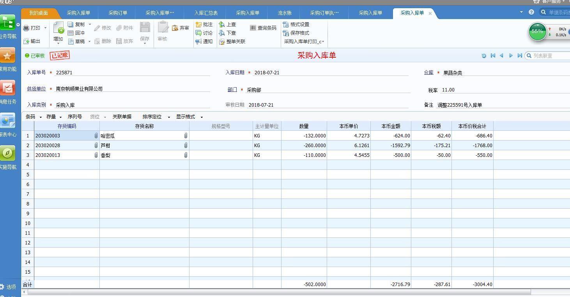Open Common Functions (常用功能) star icon
This screenshot has height=297, width=570.
pos(7,56)
